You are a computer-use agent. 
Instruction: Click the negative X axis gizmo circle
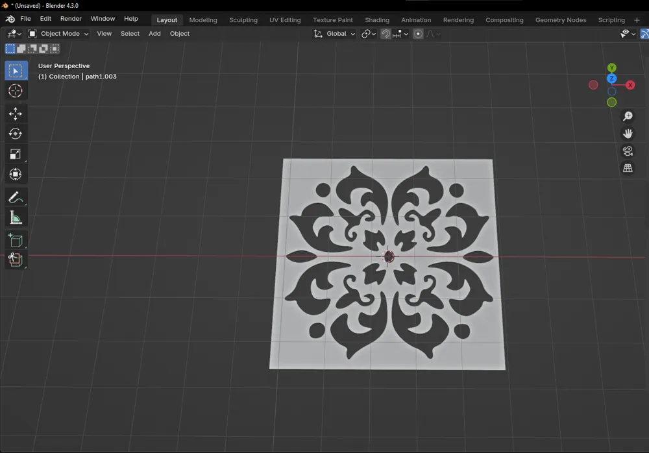click(593, 85)
